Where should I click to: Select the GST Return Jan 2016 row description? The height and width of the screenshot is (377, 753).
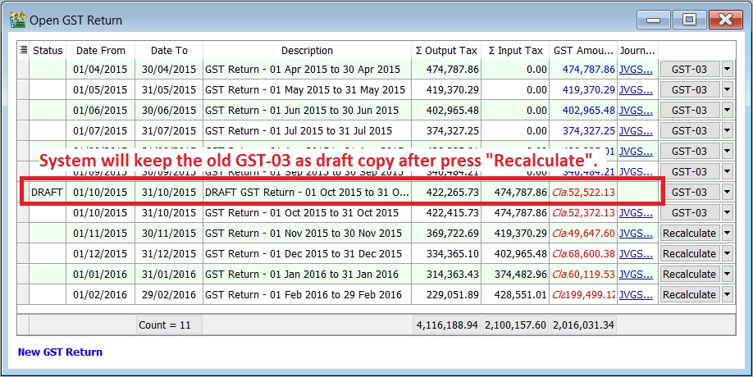[x=302, y=275]
